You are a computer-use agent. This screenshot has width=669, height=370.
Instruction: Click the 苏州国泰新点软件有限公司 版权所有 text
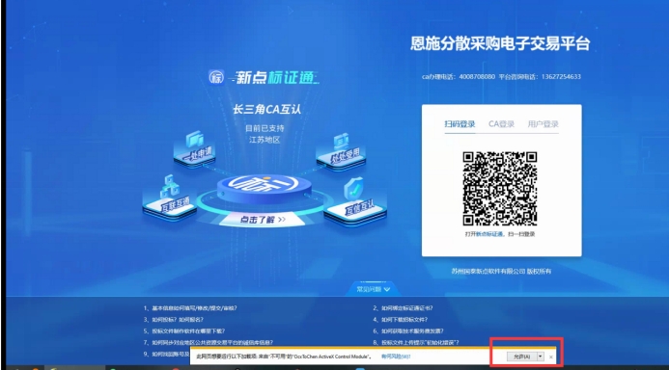click(501, 271)
